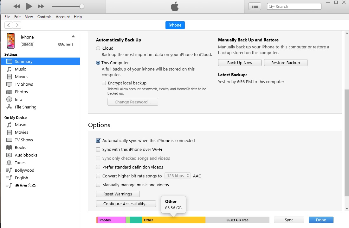349x228 pixels.
Task: Click the rewind playback button
Action: [x=17, y=6]
